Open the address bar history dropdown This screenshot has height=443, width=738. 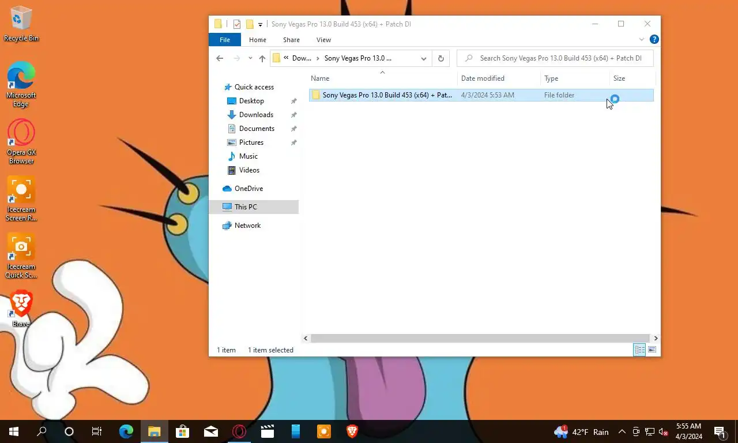coord(424,58)
